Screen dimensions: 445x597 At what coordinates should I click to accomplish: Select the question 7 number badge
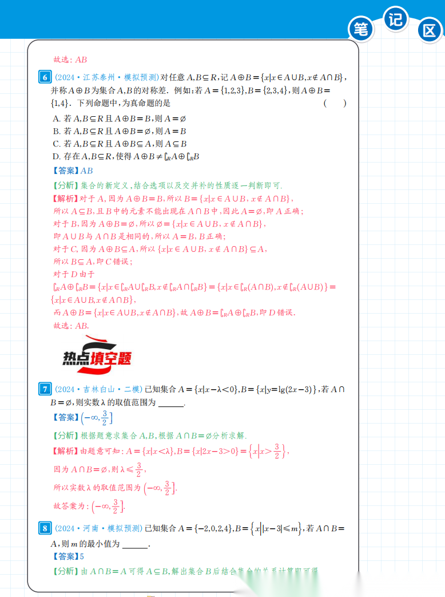click(45, 390)
